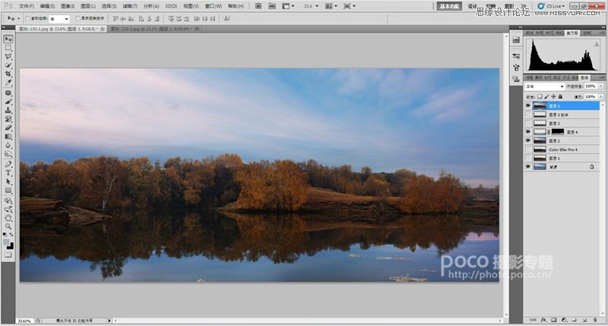Image resolution: width=608 pixels, height=326 pixels.
Task: Select the Crop tool
Action: point(8,74)
